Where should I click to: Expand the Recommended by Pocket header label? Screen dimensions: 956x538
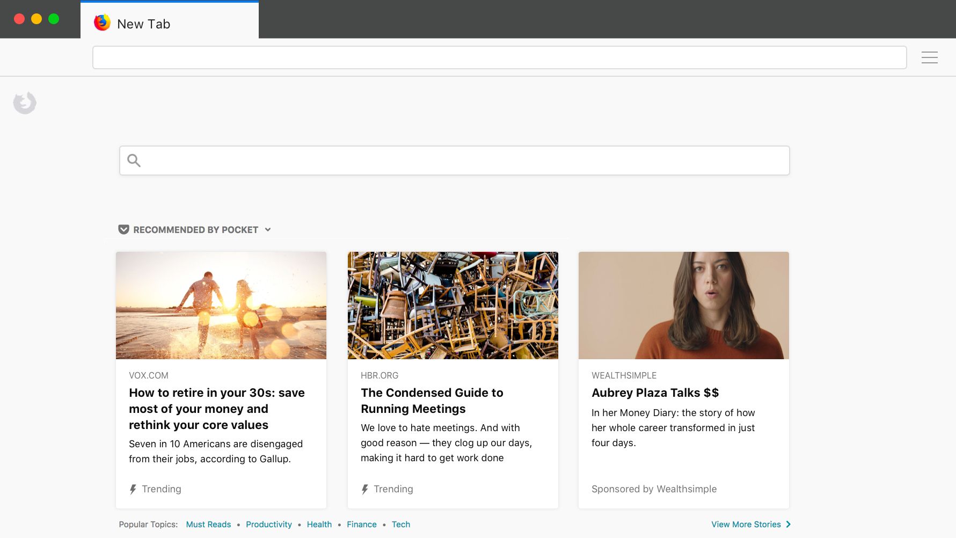point(196,230)
